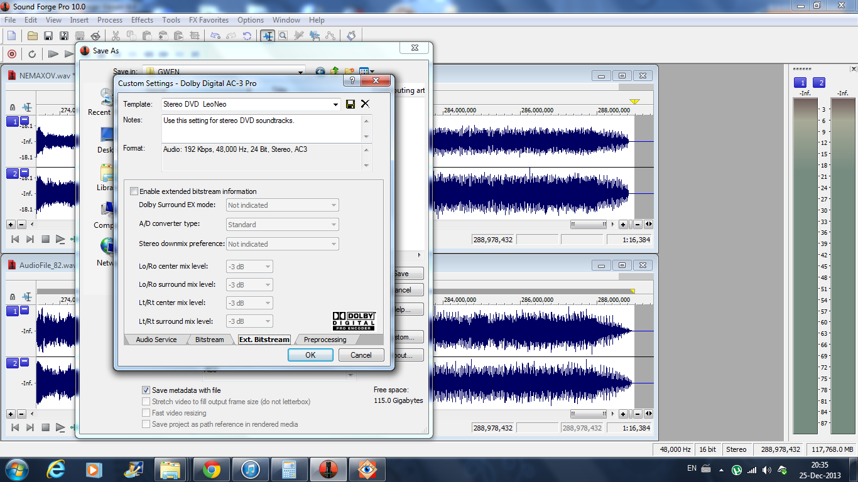Toggle Loop Playback in transport bar

click(x=32, y=54)
